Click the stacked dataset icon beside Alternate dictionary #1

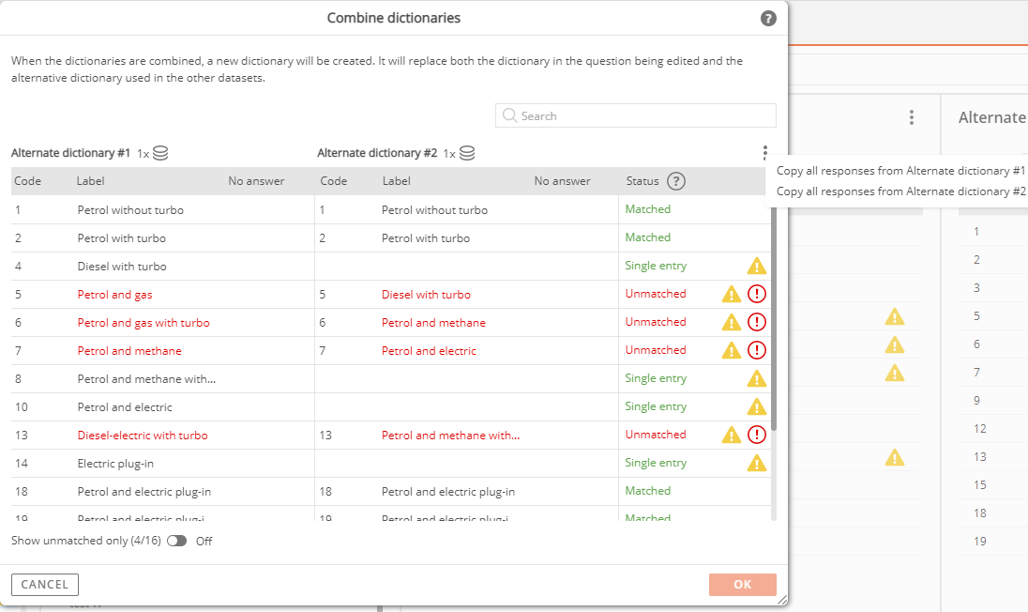[160, 153]
